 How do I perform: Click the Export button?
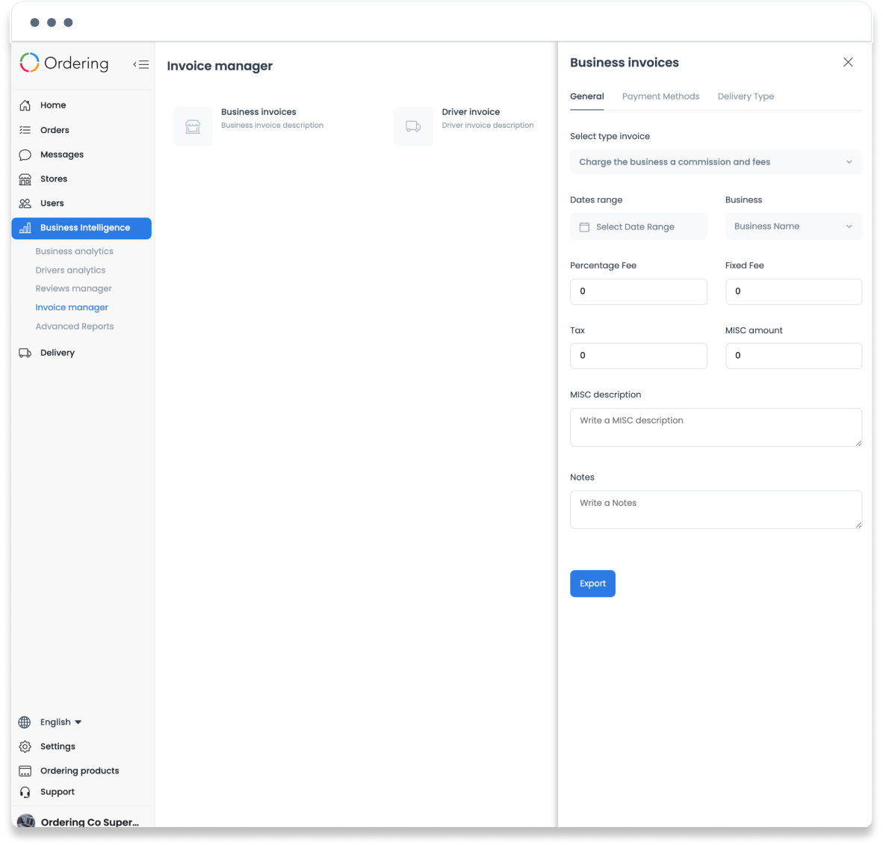pyautogui.click(x=592, y=584)
